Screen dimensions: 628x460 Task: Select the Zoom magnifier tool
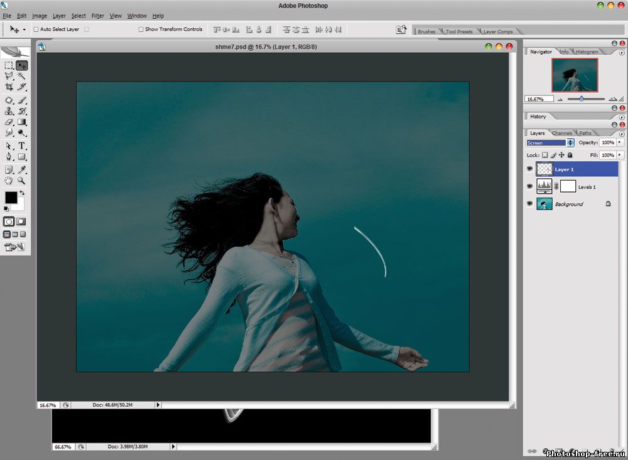[22, 181]
